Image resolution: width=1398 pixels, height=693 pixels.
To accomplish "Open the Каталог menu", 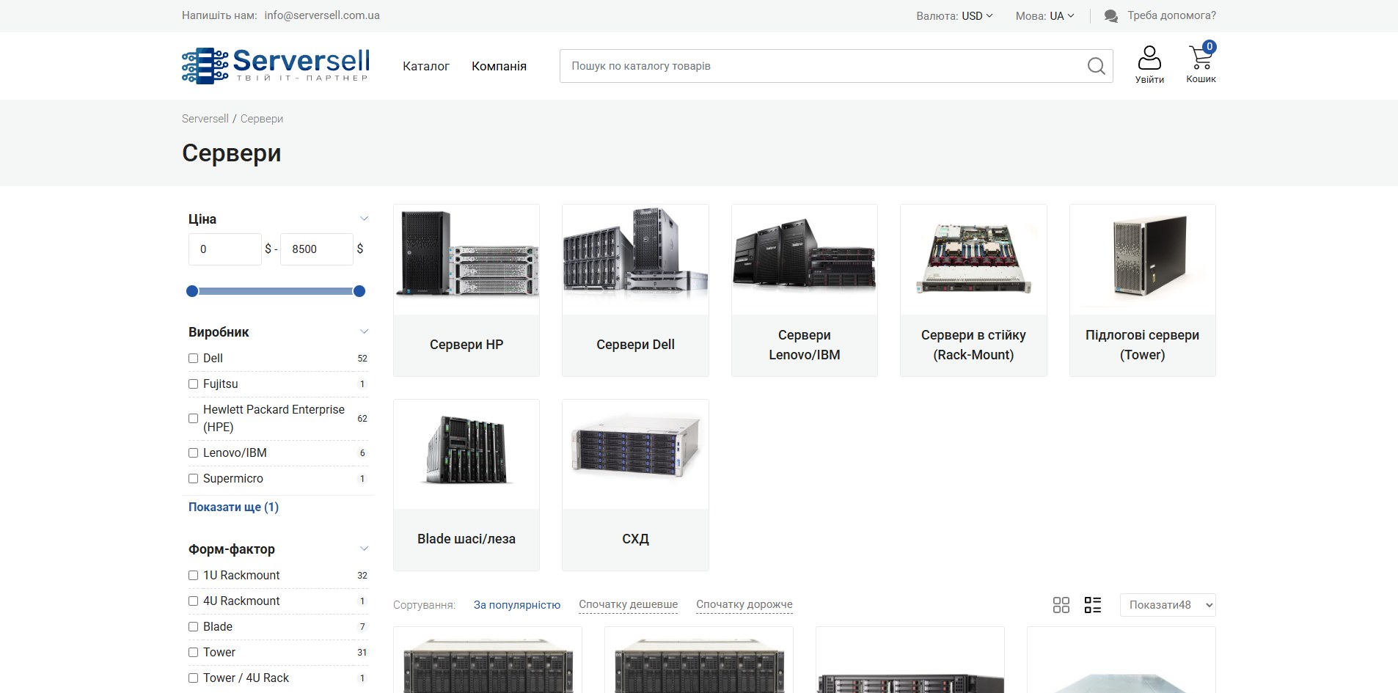I will [x=426, y=66].
